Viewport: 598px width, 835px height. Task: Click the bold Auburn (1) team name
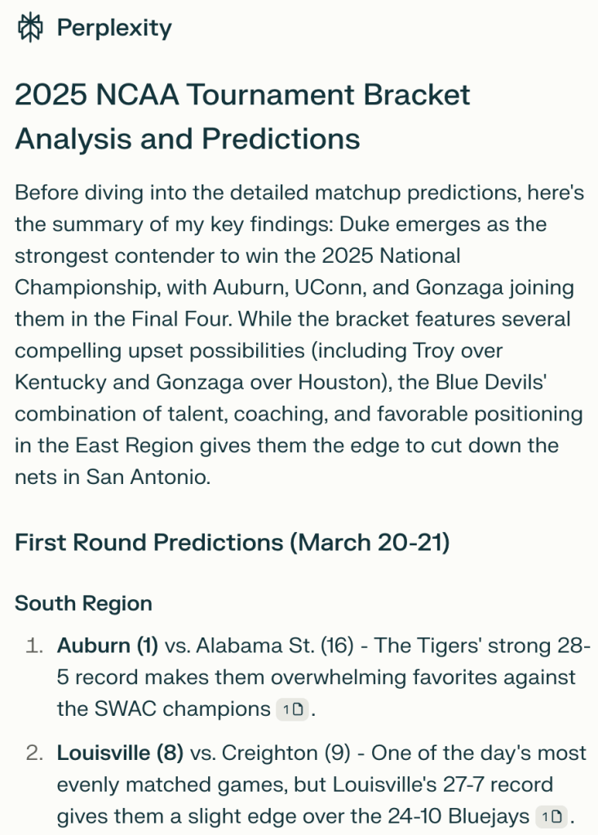click(x=108, y=646)
